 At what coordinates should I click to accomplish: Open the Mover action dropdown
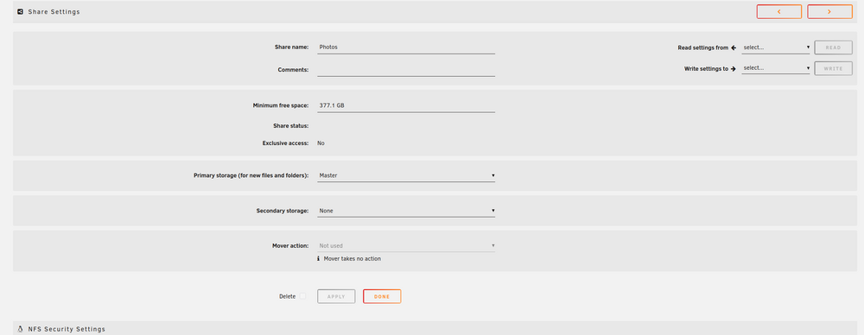coord(406,246)
